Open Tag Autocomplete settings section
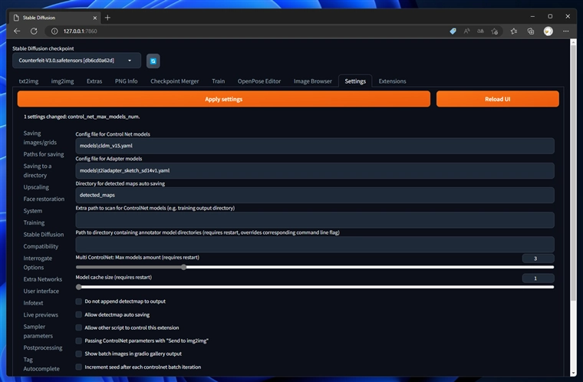This screenshot has width=583, height=382. click(41, 364)
